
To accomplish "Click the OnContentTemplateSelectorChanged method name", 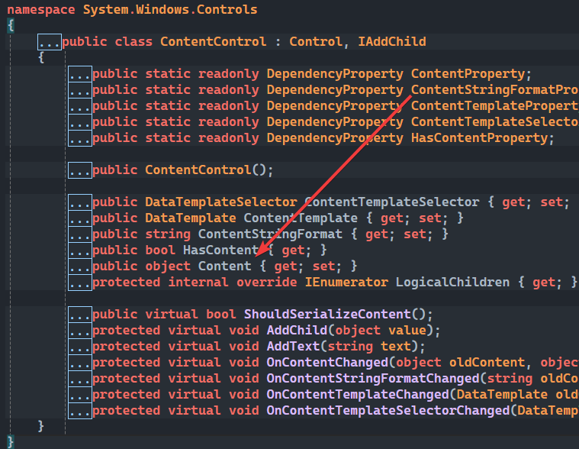I will [x=388, y=411].
